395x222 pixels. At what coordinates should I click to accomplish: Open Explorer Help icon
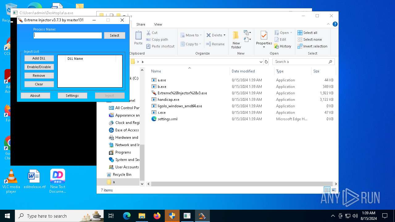click(335, 24)
